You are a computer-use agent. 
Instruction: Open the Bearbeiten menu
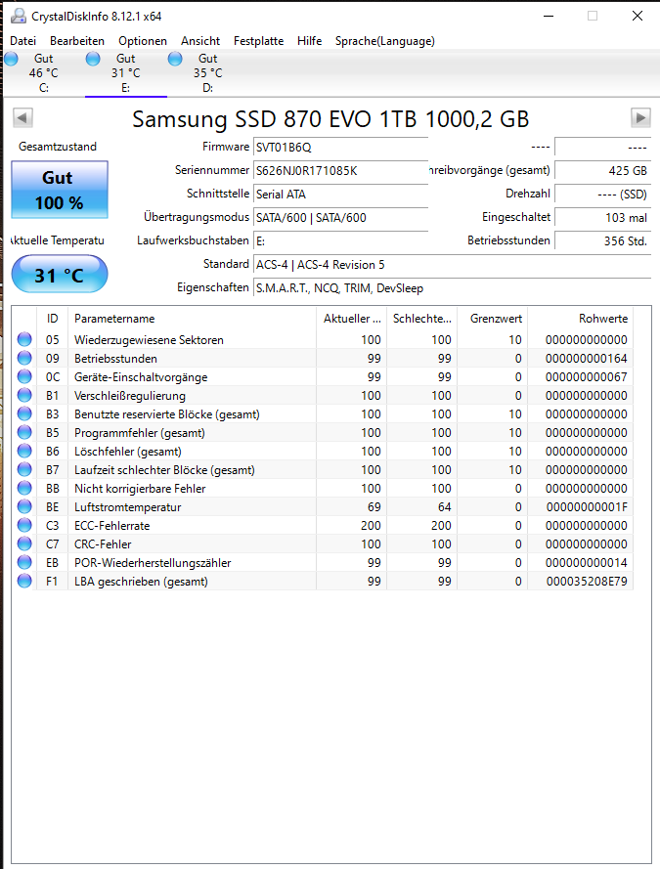(x=77, y=41)
